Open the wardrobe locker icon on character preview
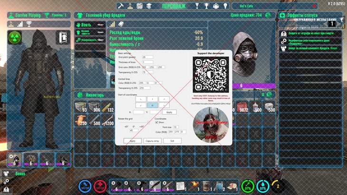 tap(63, 37)
